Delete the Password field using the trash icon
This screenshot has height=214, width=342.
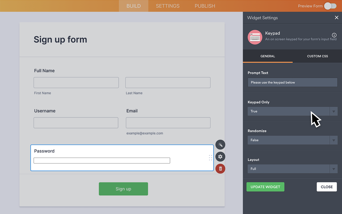click(x=220, y=169)
